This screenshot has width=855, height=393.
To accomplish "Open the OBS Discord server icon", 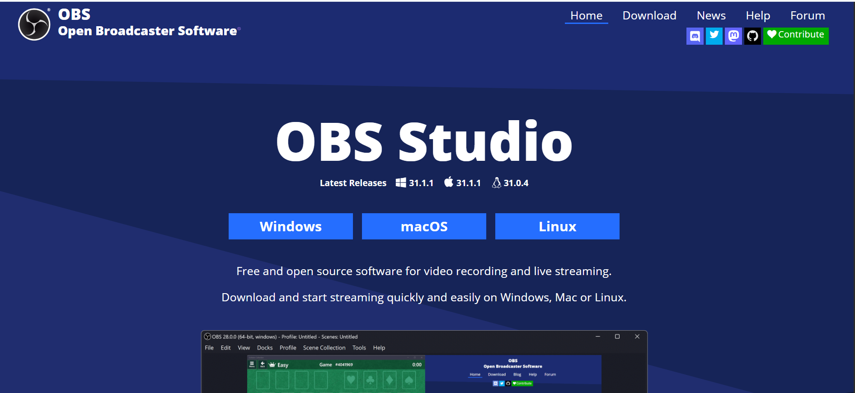I will pos(695,36).
